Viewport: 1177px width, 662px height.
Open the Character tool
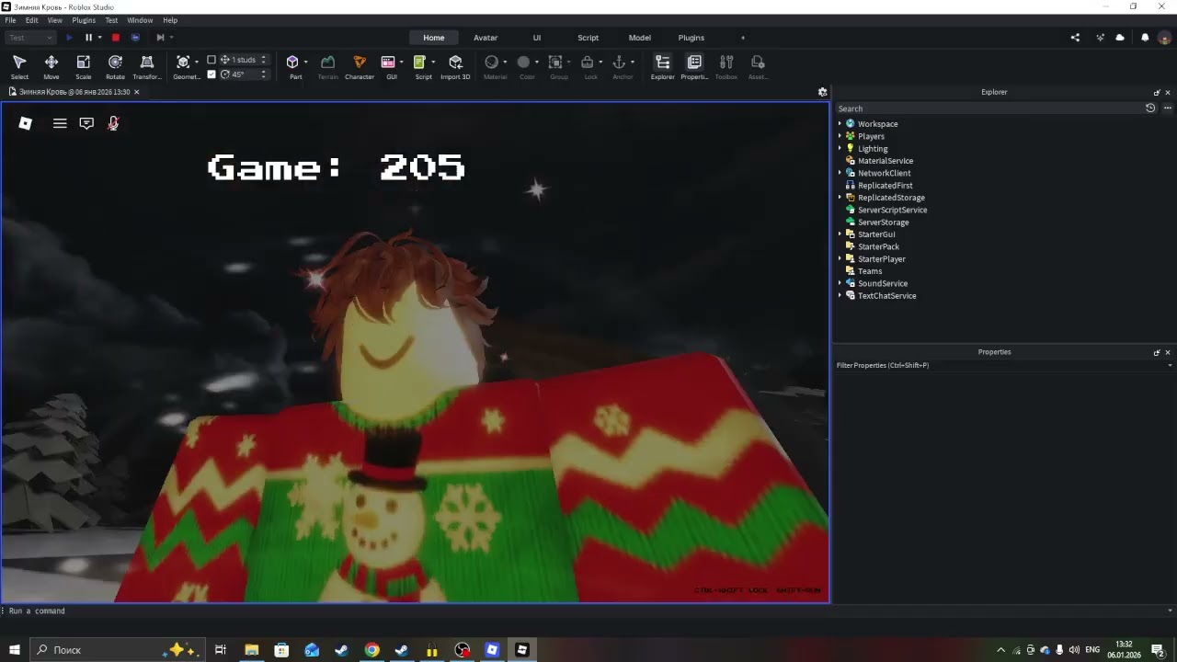[360, 66]
